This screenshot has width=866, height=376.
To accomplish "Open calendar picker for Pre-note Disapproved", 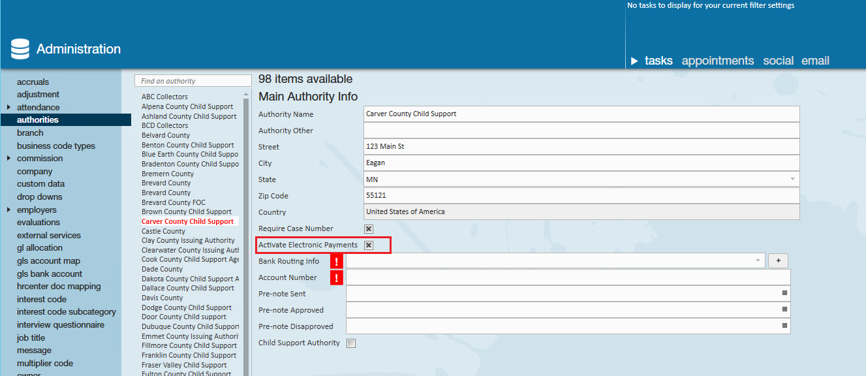I will pyautogui.click(x=784, y=326).
